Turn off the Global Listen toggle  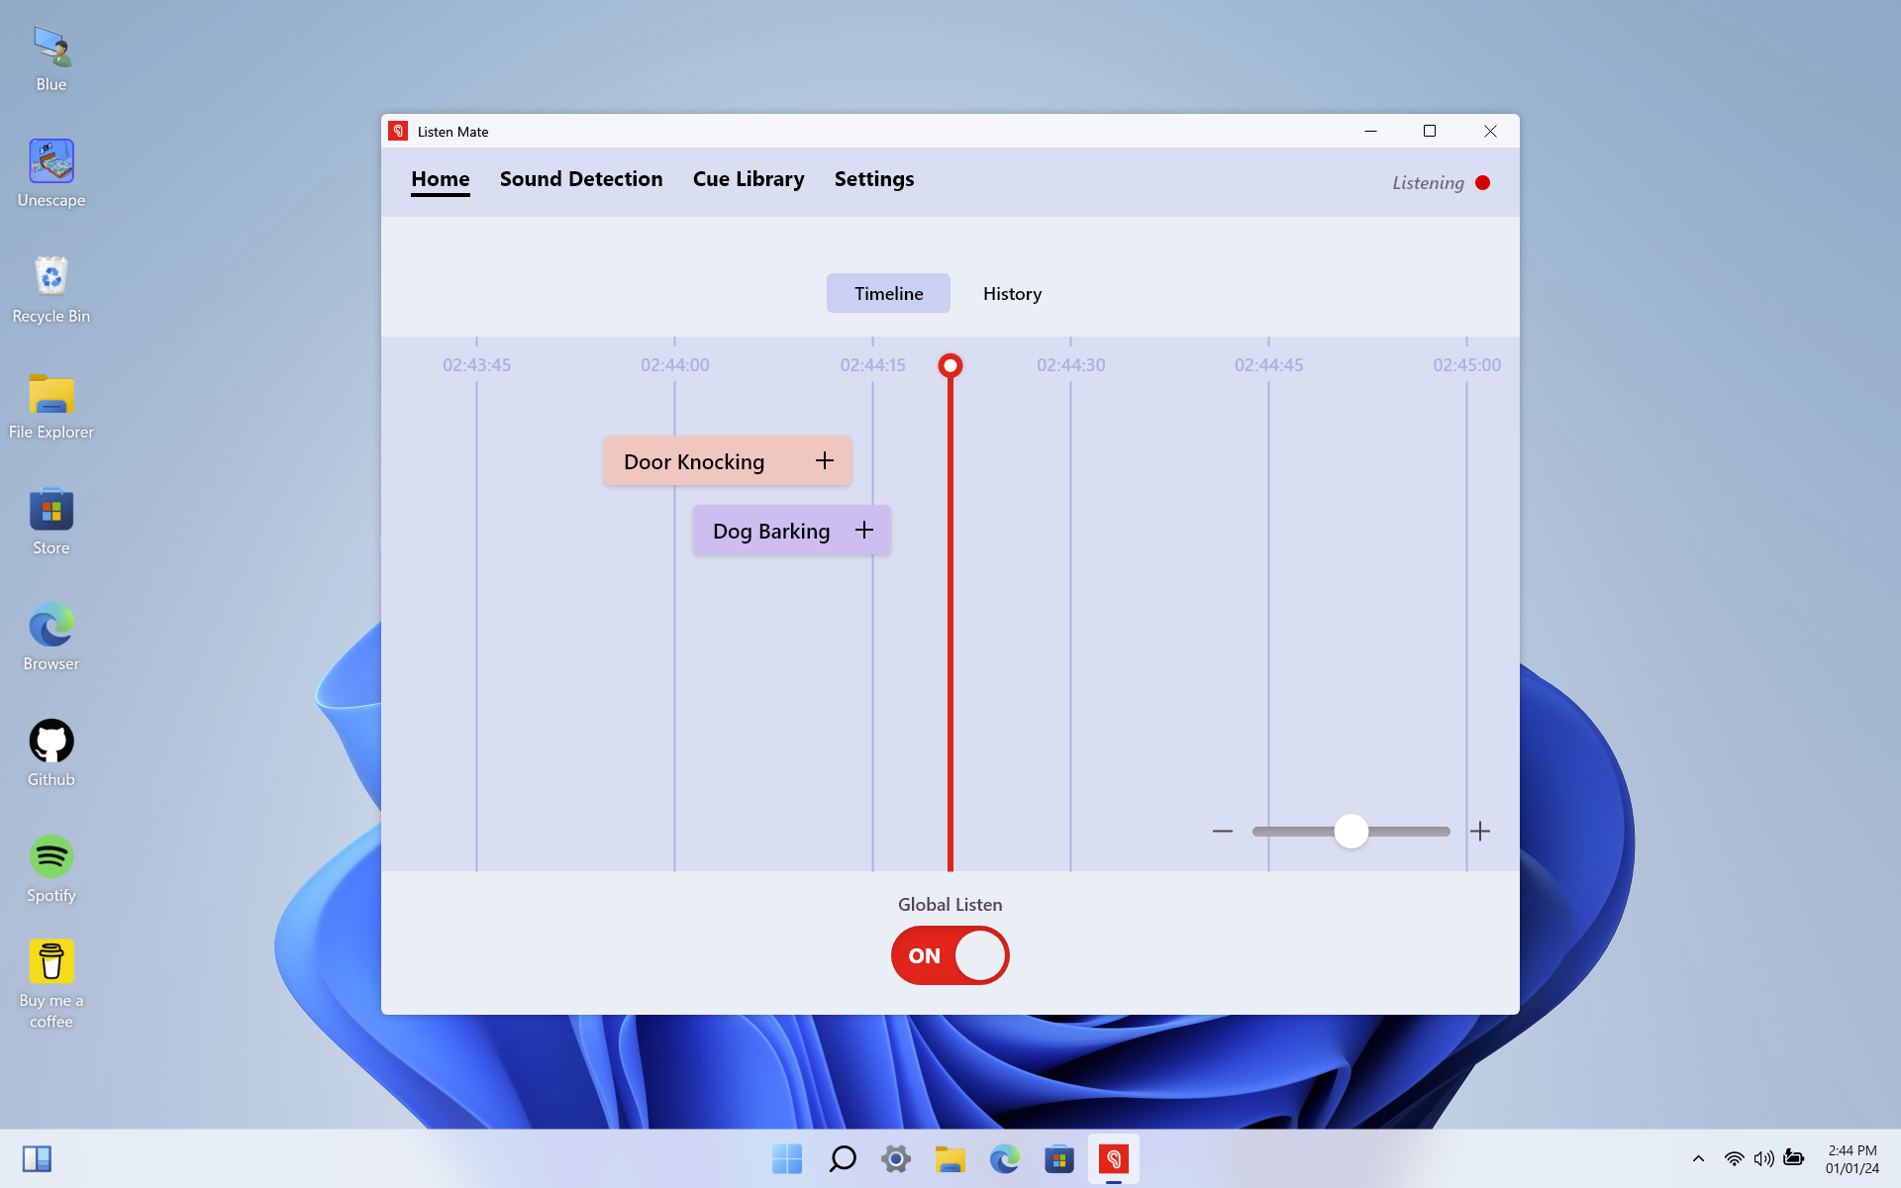950,955
